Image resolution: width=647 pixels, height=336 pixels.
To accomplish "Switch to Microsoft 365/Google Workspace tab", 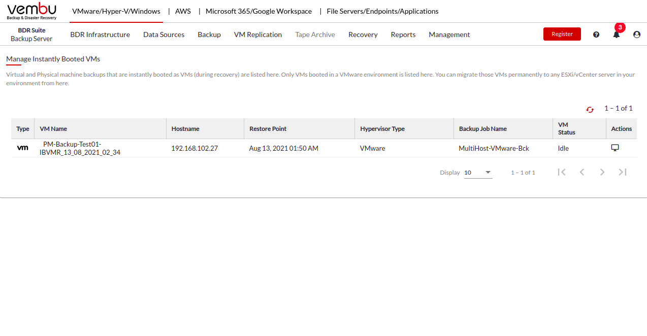I will point(258,11).
